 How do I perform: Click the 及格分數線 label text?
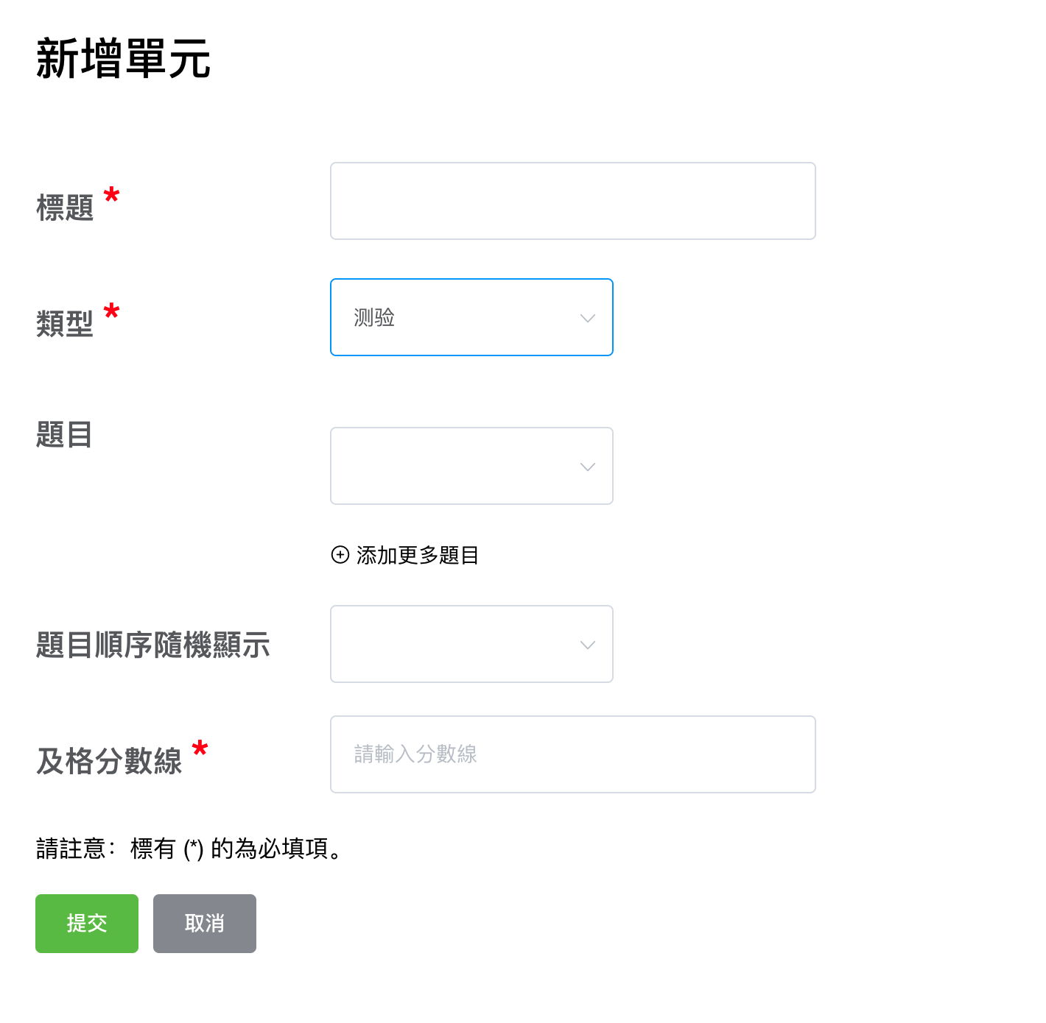(x=109, y=761)
